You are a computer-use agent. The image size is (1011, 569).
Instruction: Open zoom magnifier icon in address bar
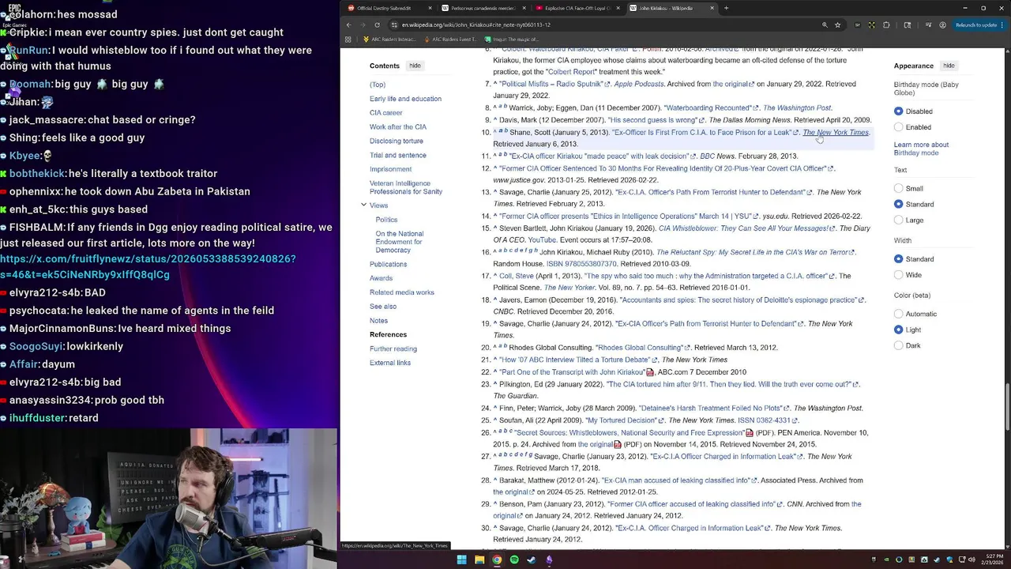[x=825, y=24]
